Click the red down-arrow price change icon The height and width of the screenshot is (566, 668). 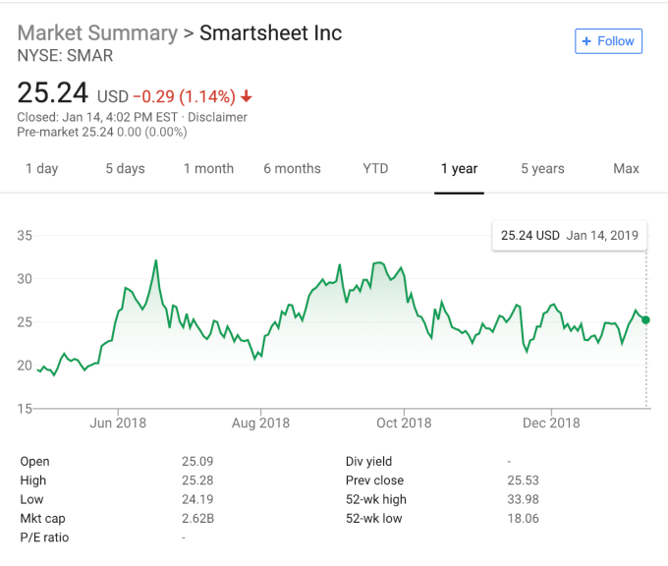246,96
